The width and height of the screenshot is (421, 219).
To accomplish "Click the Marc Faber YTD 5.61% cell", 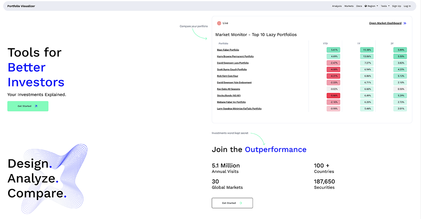I will 333,50.
